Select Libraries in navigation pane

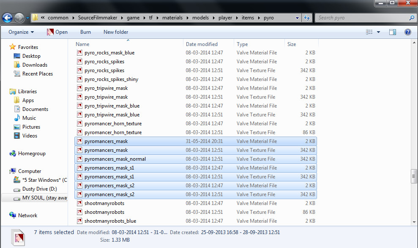point(27,92)
